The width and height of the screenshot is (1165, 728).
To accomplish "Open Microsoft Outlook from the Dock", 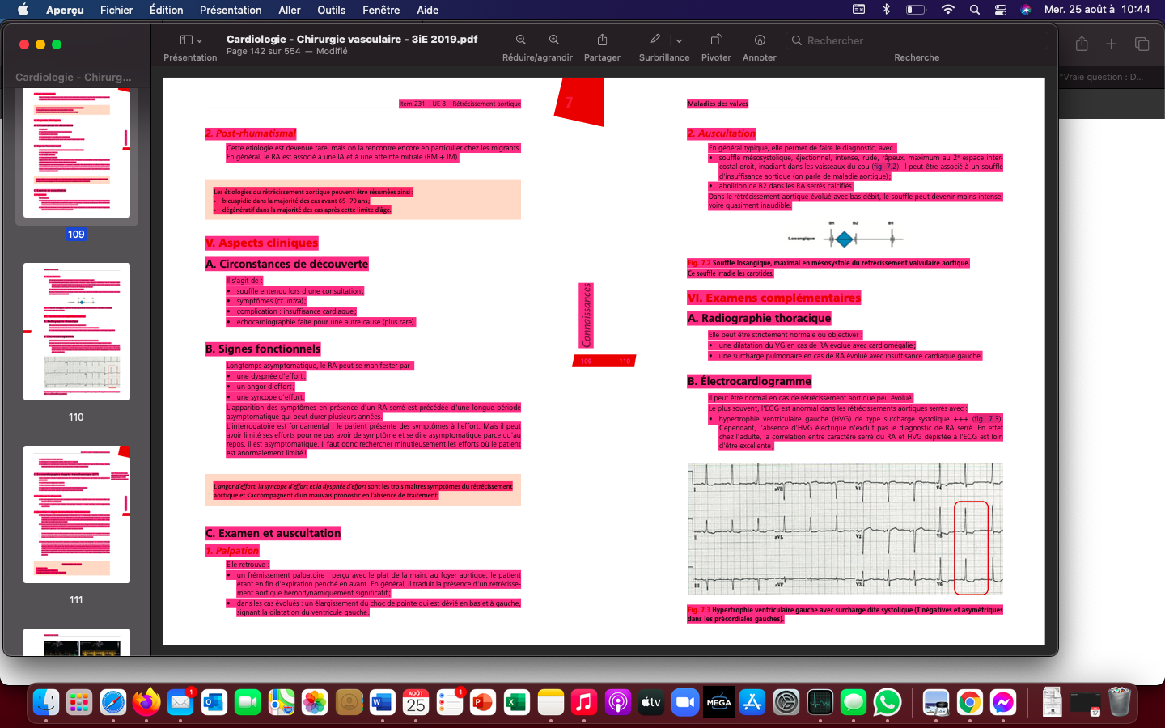I will point(214,702).
